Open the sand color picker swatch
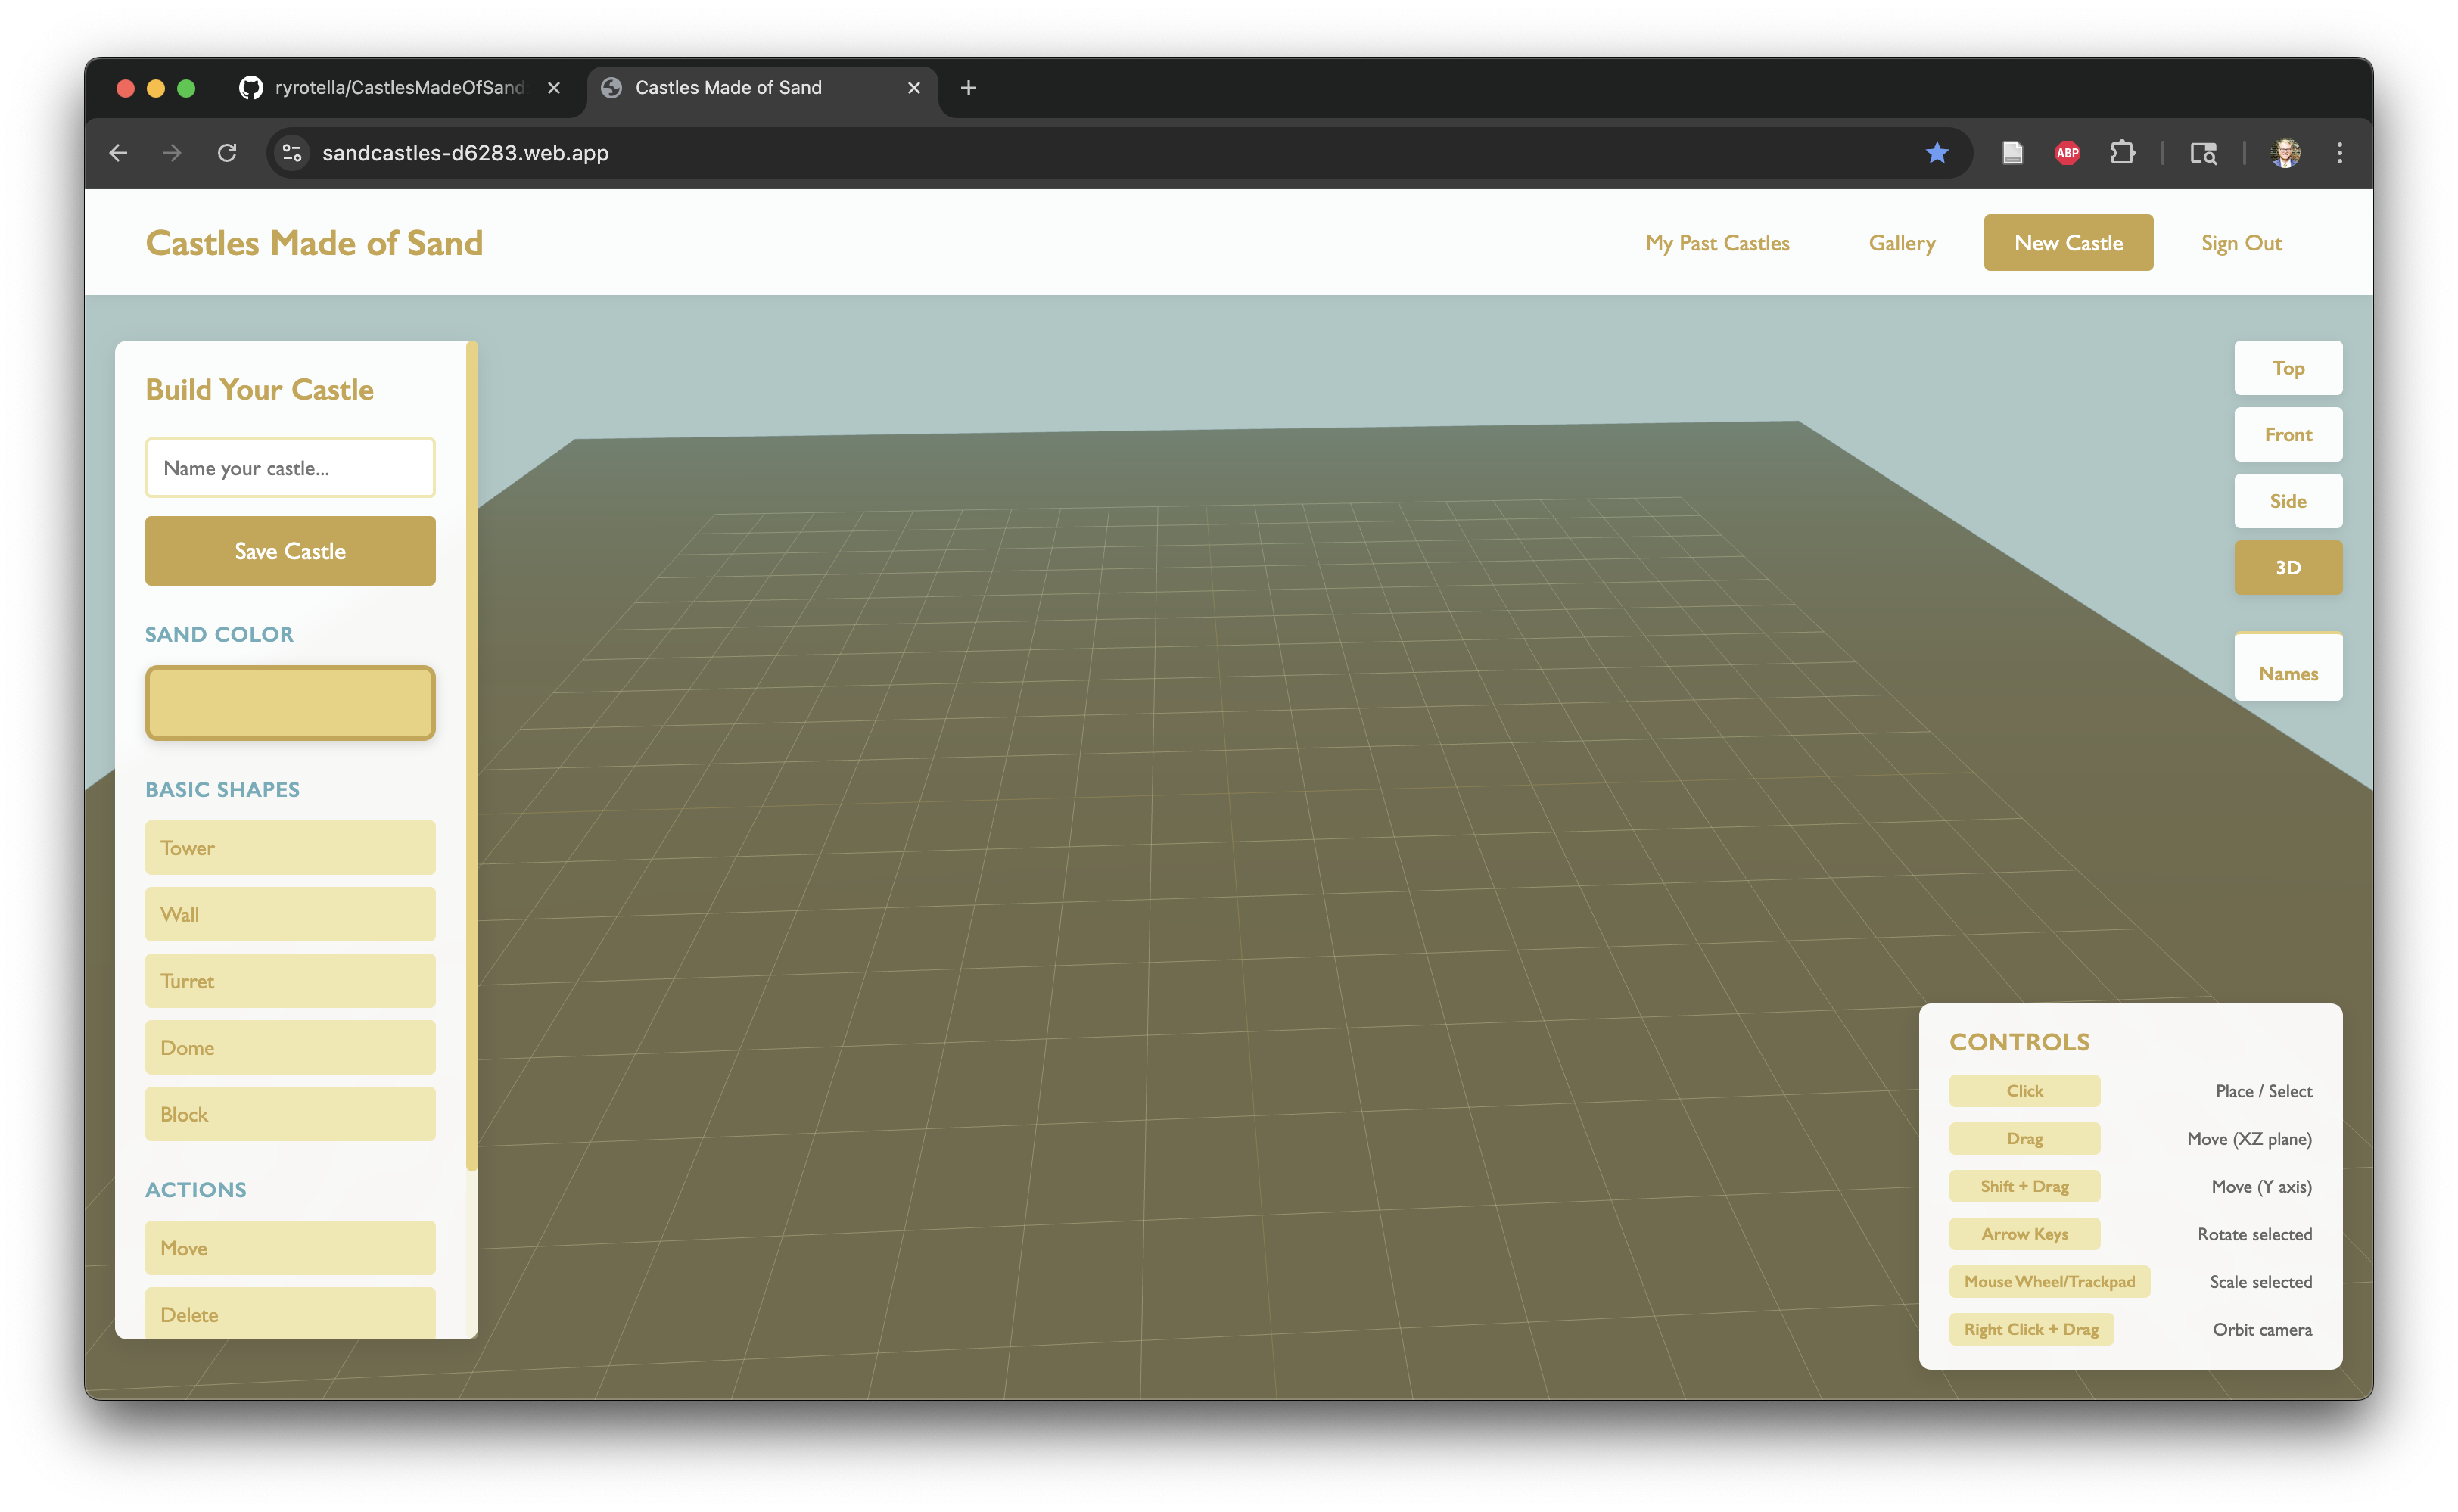Image resolution: width=2458 pixels, height=1512 pixels. point(290,703)
